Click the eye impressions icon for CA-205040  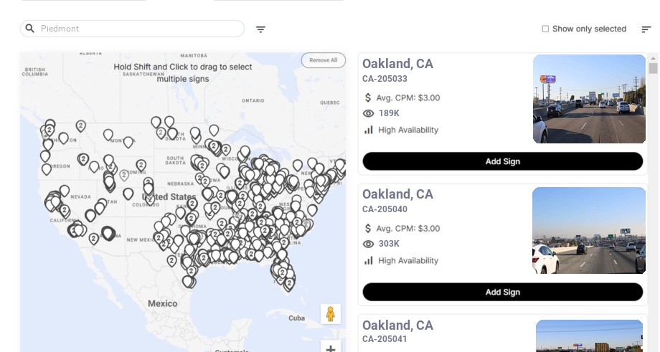pos(369,244)
